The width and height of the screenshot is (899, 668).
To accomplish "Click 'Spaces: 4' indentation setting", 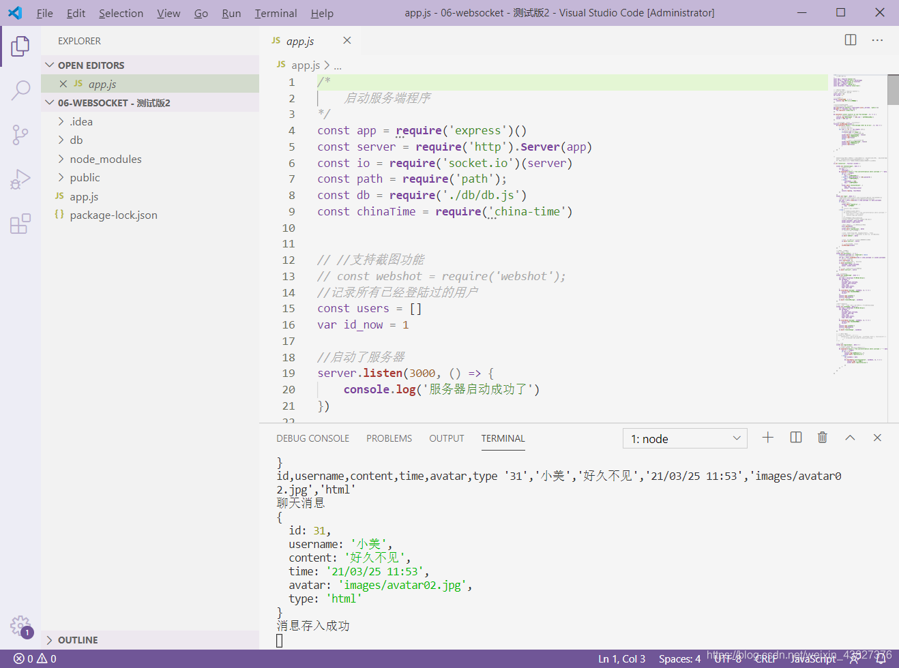I will 679,659.
